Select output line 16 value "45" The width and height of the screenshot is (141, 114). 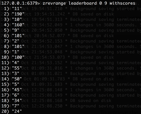pyautogui.click(x=17, y=90)
